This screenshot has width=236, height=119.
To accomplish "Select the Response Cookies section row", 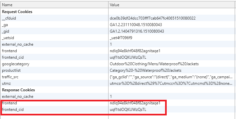I will coord(118,90).
